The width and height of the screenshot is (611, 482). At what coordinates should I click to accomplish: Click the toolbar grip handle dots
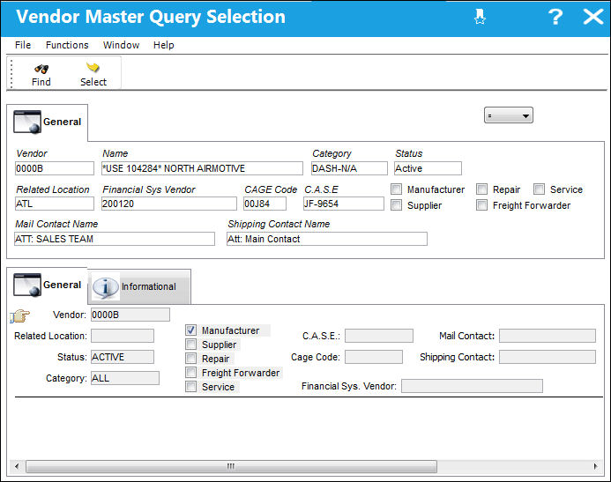[11, 74]
